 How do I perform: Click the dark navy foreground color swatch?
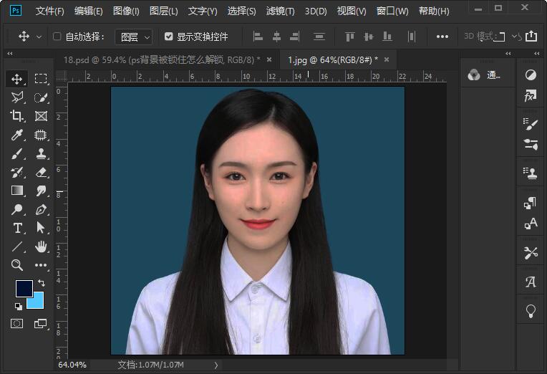coord(24,288)
